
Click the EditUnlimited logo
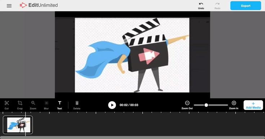(39, 5)
